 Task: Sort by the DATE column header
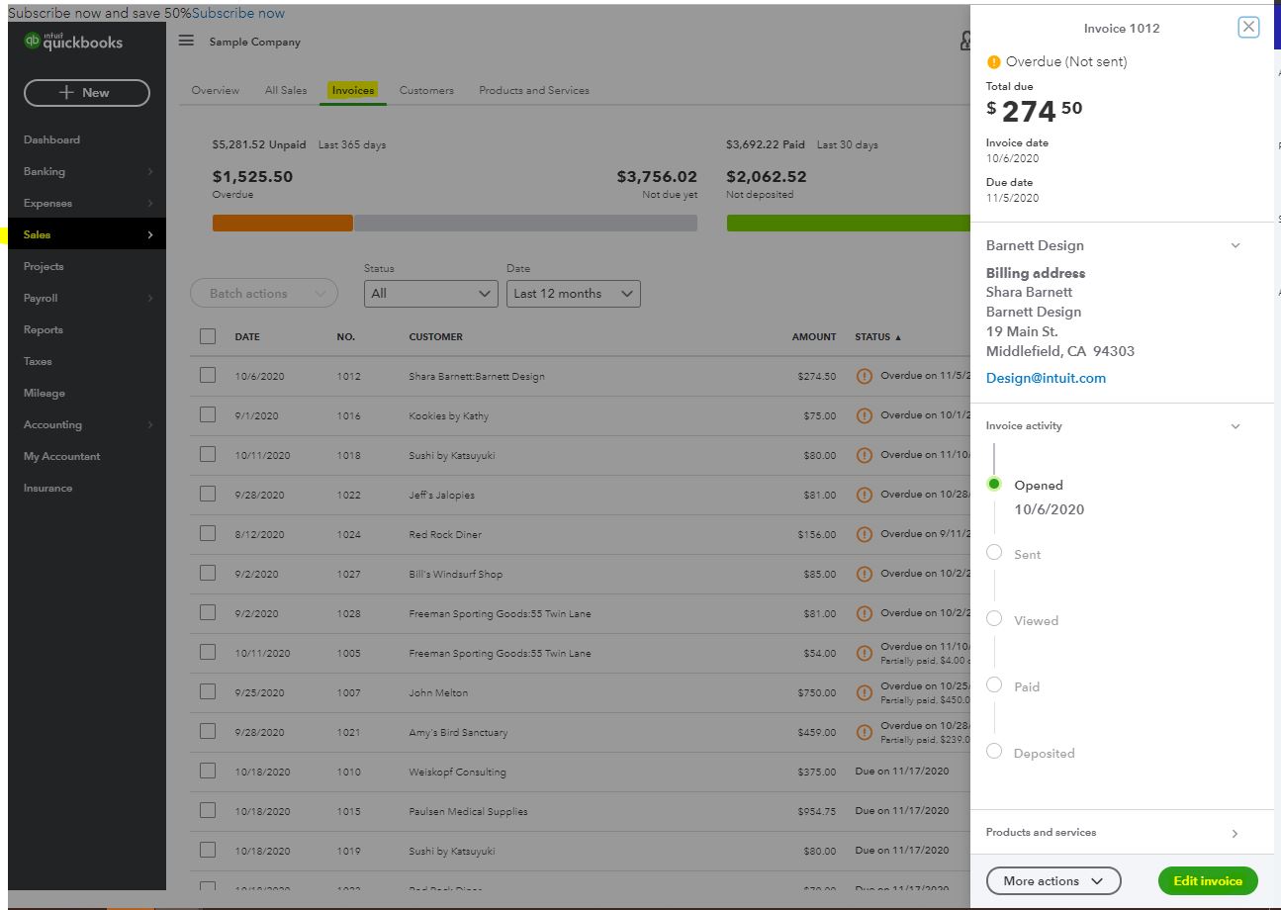coord(247,337)
